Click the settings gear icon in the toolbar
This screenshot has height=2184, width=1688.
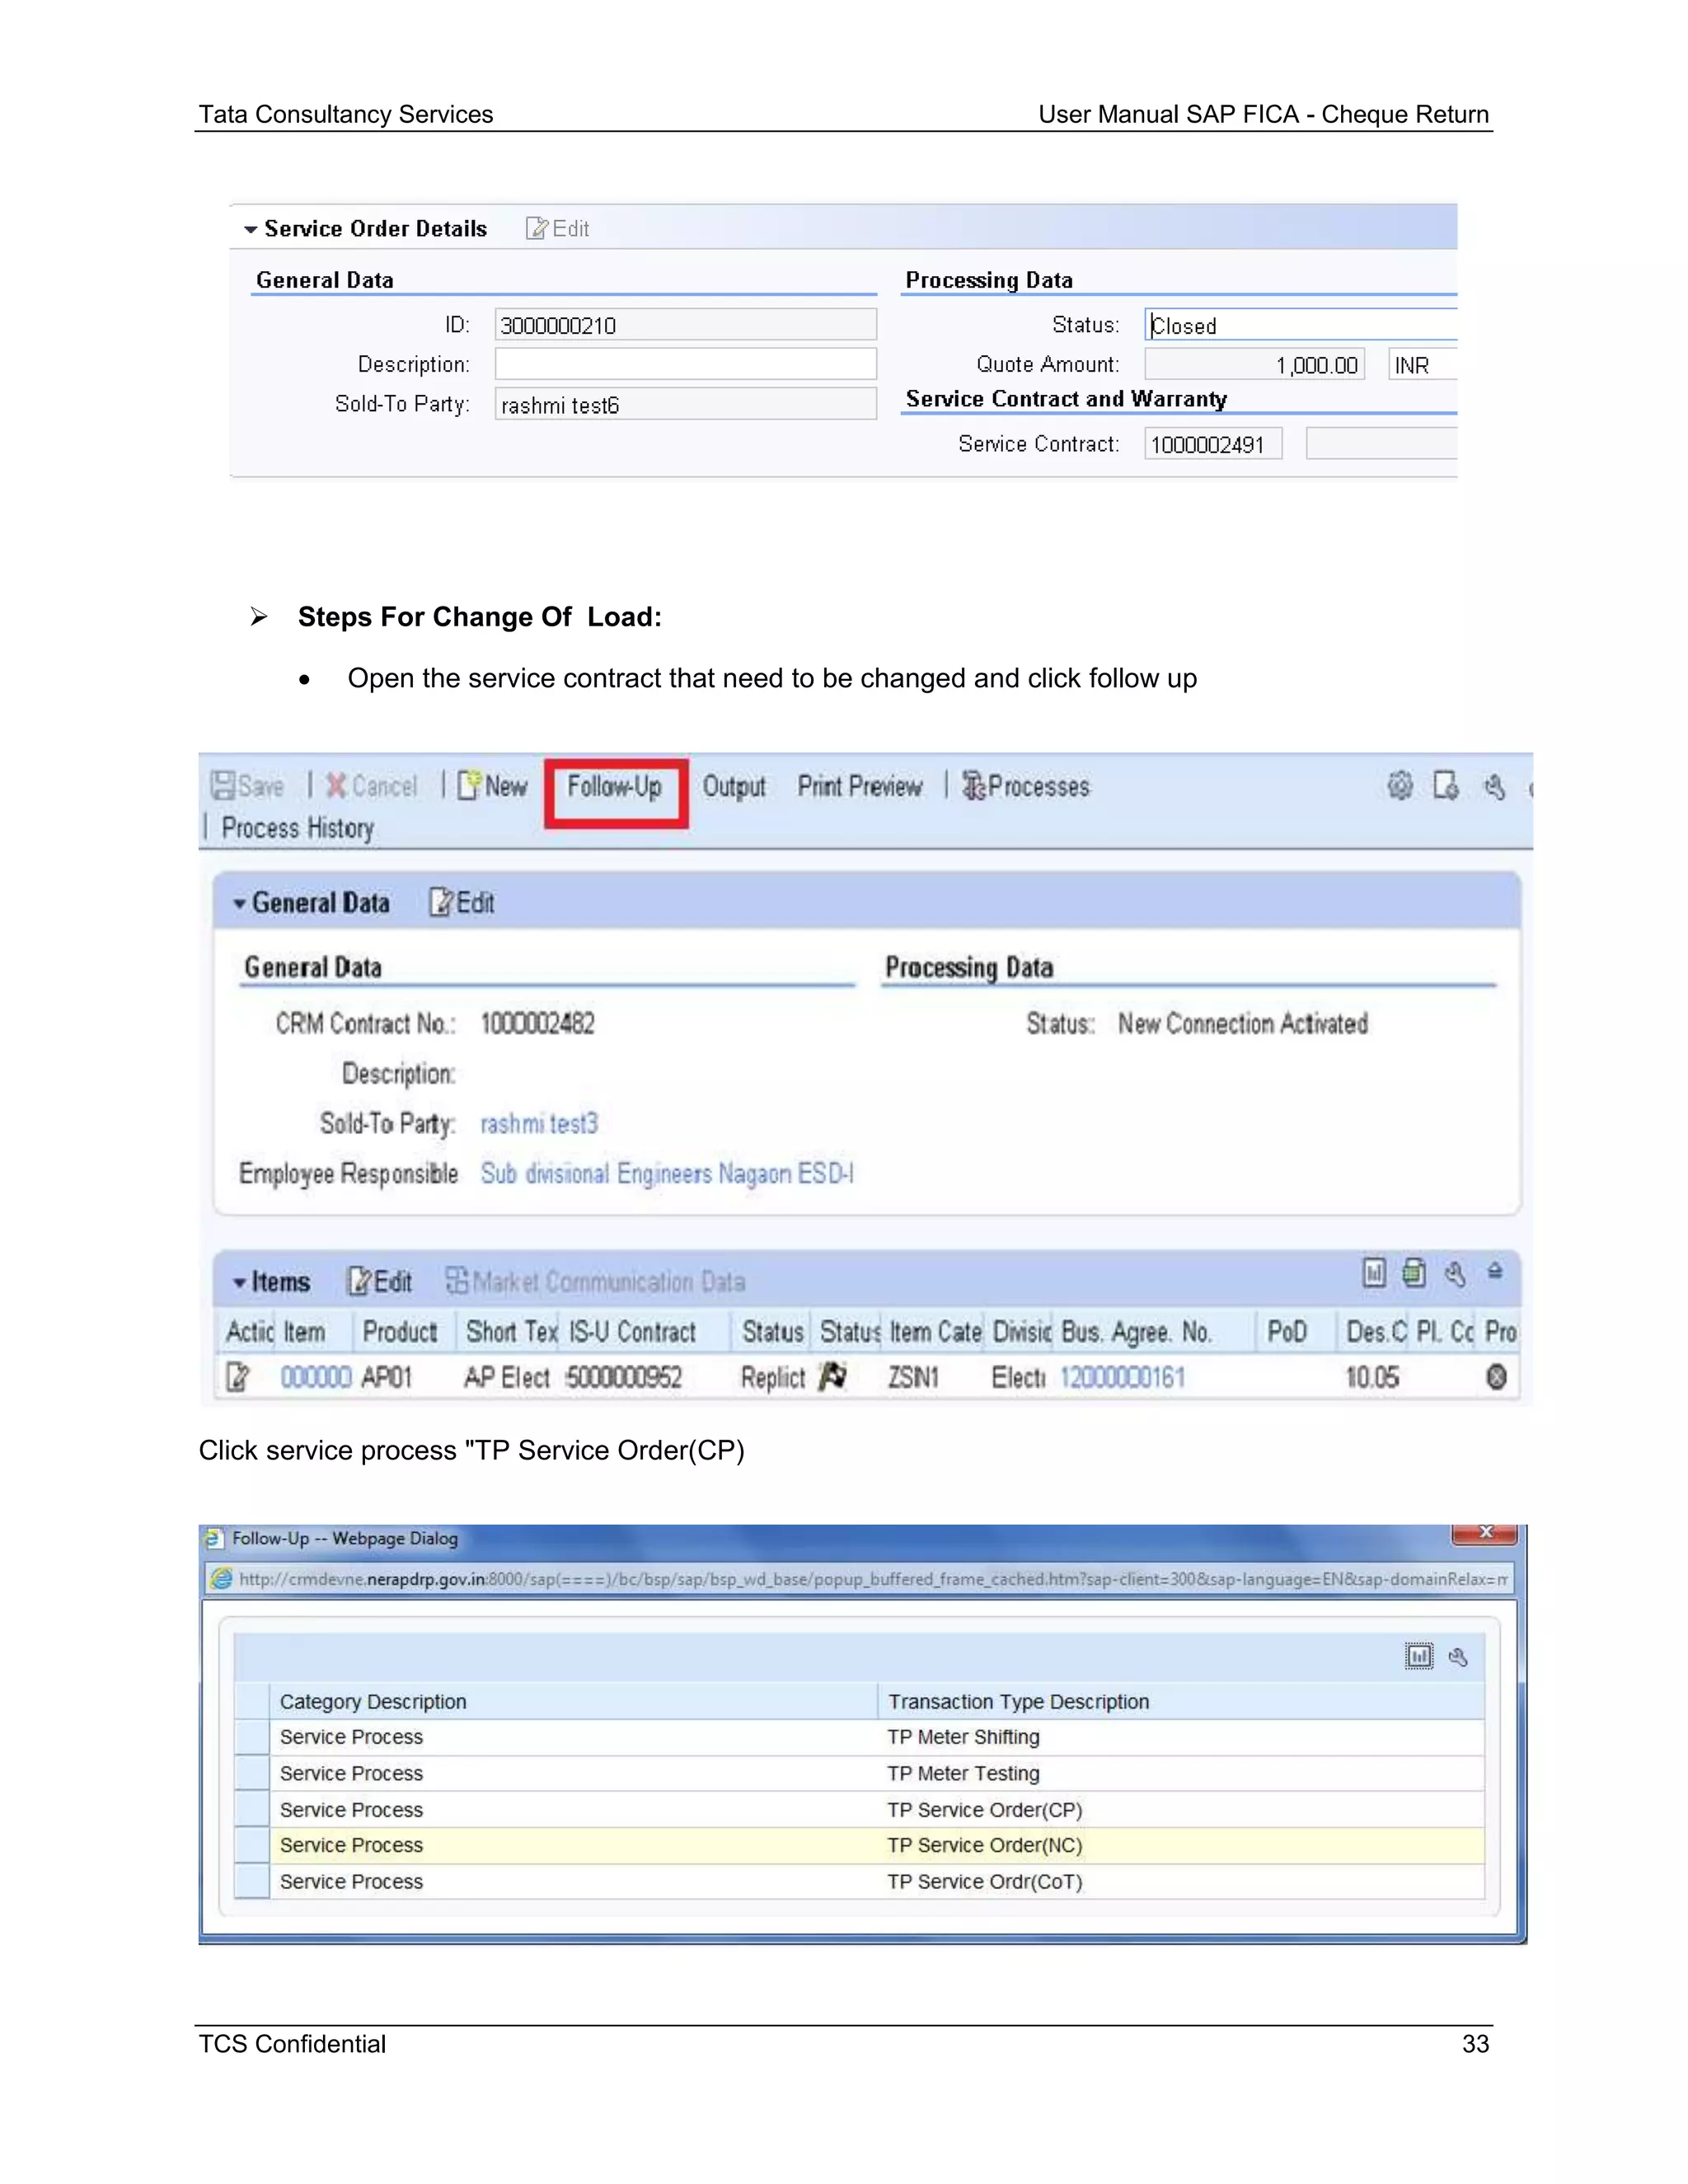pos(1400,786)
